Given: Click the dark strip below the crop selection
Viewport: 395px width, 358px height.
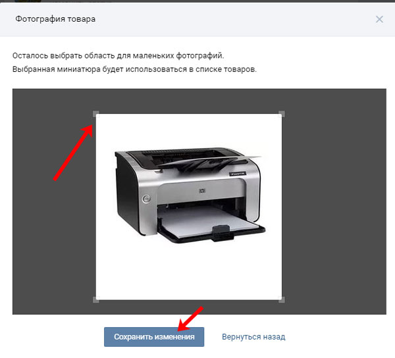Looking at the screenshot, I should tap(199, 307).
